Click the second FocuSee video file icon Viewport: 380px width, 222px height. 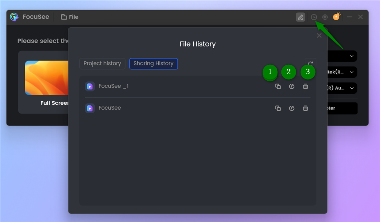click(90, 108)
